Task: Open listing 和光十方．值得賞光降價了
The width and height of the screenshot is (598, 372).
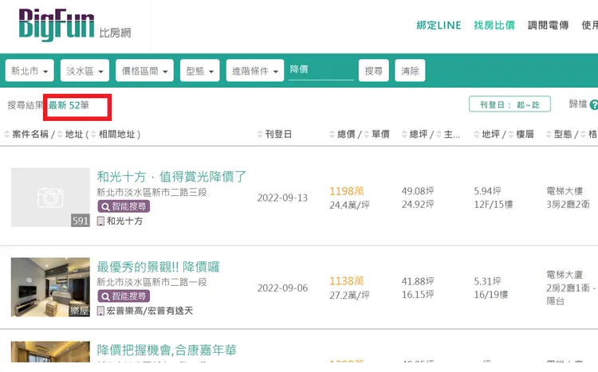Action: [x=171, y=177]
